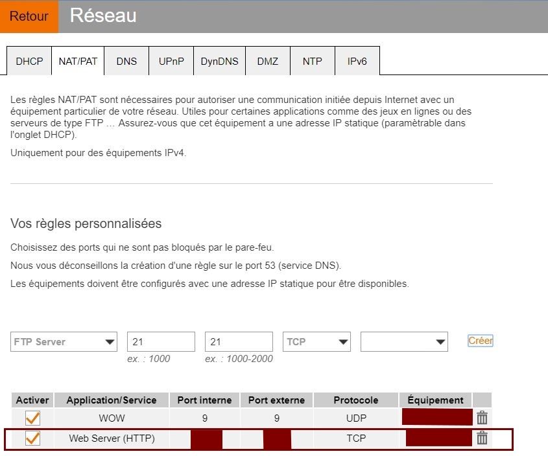
Task: Switch to the DMZ tab
Action: [267, 62]
